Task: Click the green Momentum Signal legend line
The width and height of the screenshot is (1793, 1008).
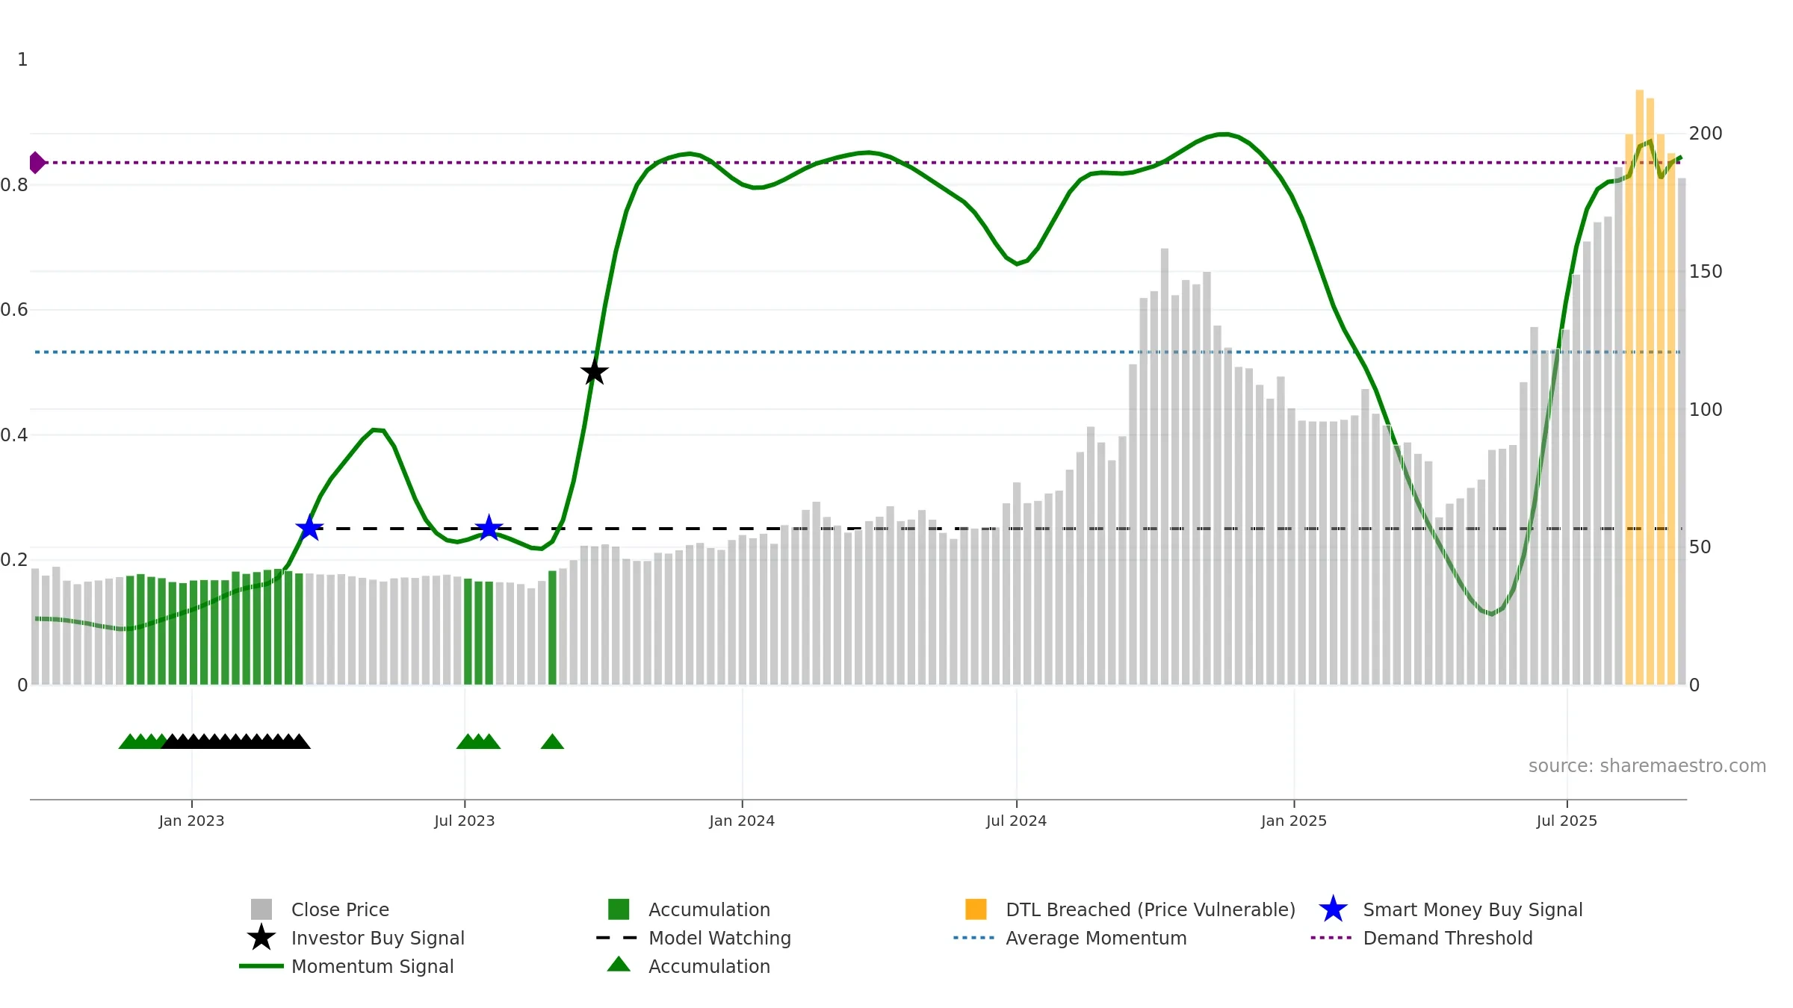Action: [x=261, y=966]
